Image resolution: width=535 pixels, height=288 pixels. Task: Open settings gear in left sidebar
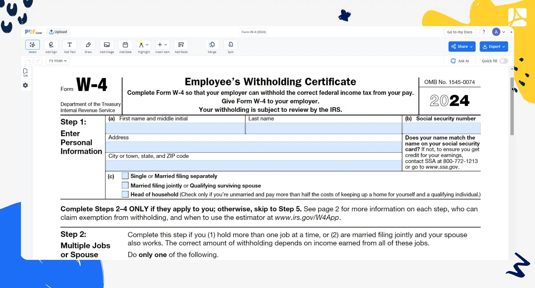pos(25,85)
